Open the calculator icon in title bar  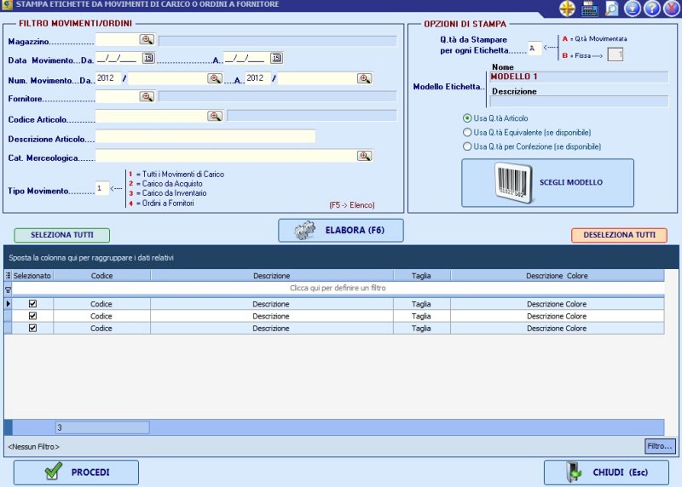click(589, 9)
